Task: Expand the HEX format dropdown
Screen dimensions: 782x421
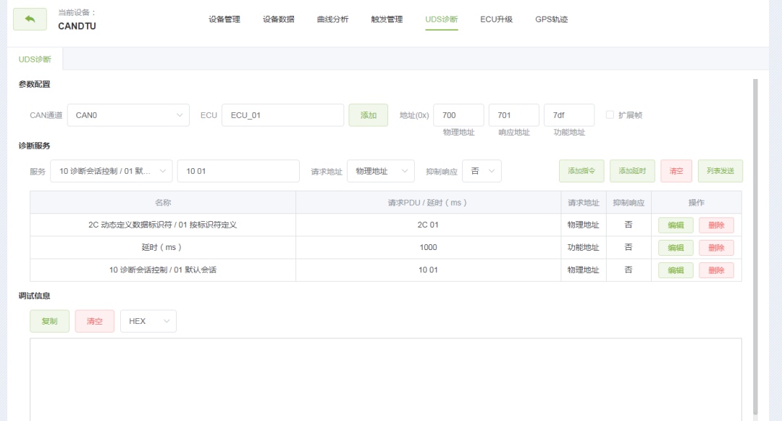Action: coord(148,321)
